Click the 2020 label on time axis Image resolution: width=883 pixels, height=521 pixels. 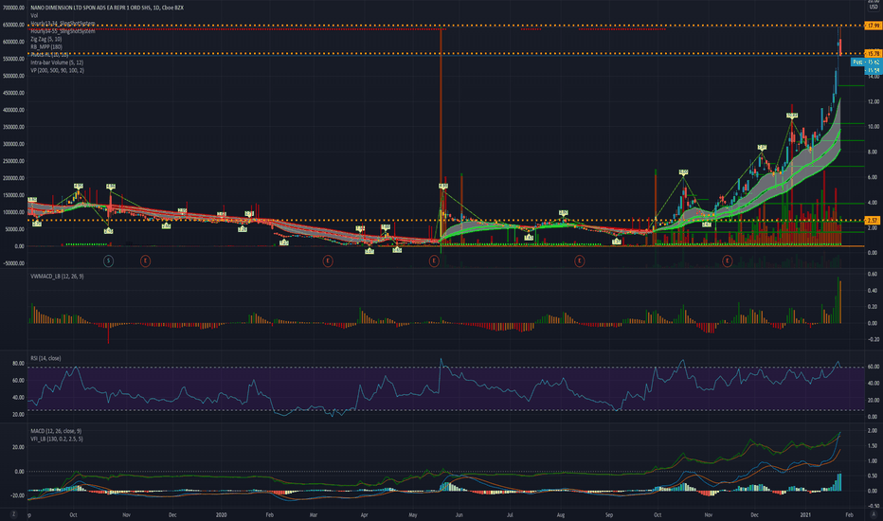(x=222, y=514)
